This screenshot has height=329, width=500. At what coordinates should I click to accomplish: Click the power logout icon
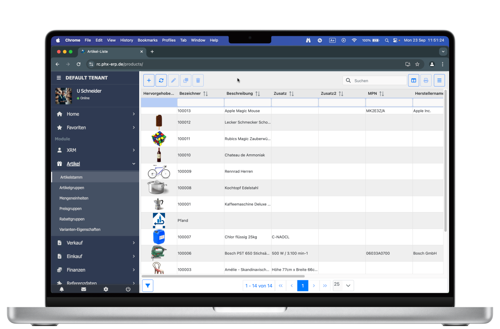tap(128, 289)
